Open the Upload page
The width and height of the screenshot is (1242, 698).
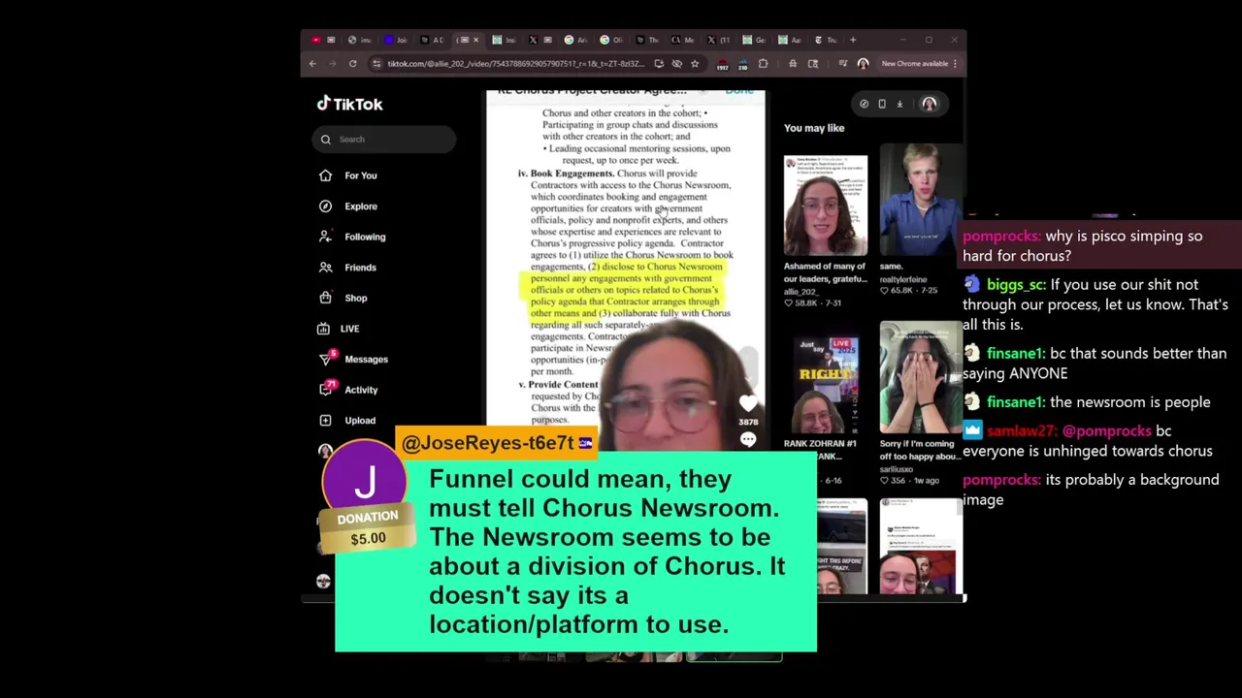coord(360,421)
